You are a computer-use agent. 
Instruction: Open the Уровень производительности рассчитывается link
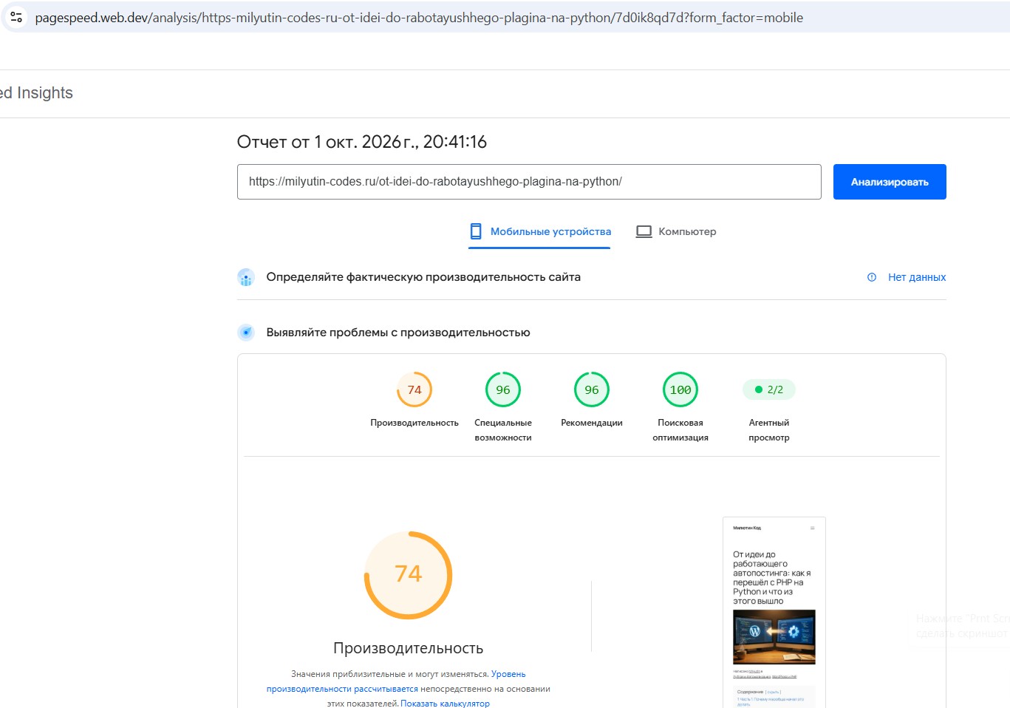pos(397,681)
